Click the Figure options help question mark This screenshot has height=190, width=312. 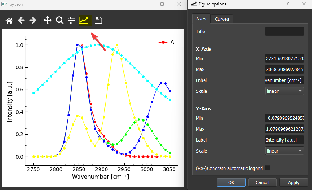288,4
